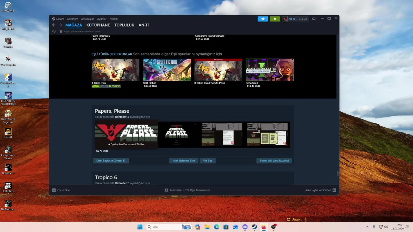
Task: Click the download icon beside İndirmeler
Action: [166, 190]
